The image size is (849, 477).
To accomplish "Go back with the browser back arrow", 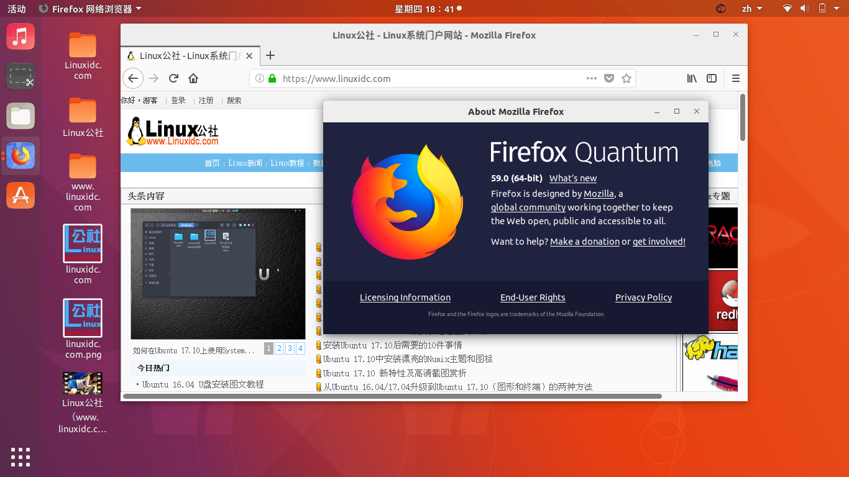I will 133,78.
